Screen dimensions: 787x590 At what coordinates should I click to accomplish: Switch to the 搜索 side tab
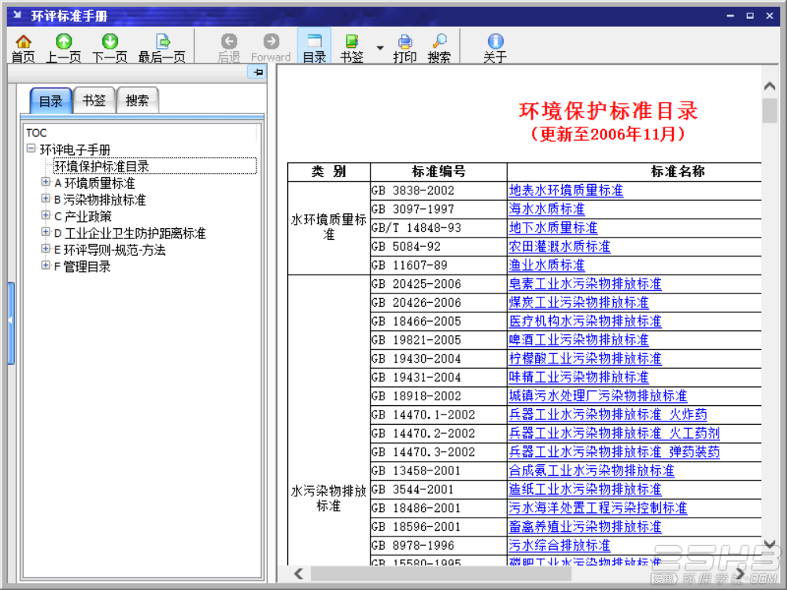tap(137, 101)
